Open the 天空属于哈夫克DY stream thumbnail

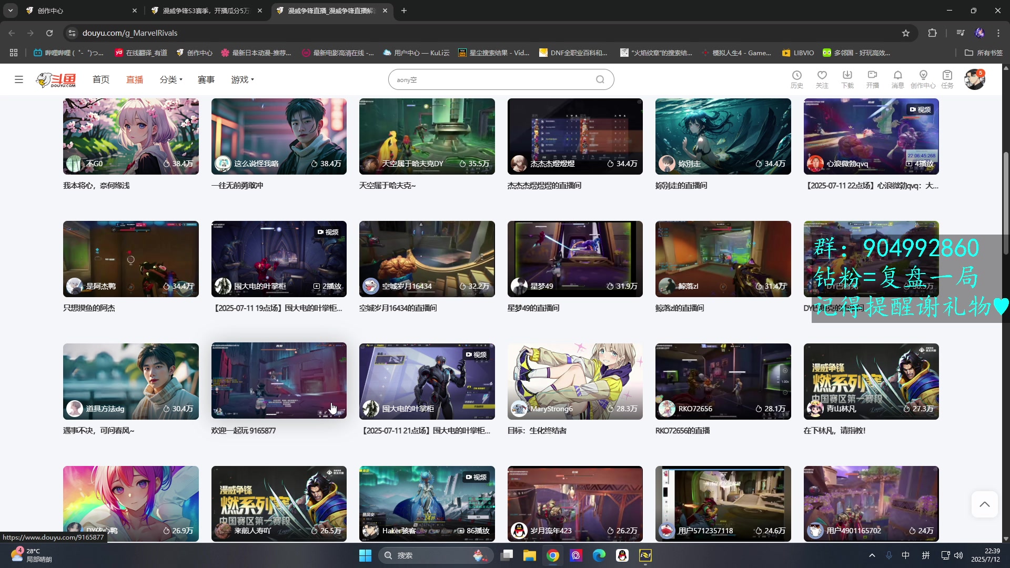[x=427, y=136]
